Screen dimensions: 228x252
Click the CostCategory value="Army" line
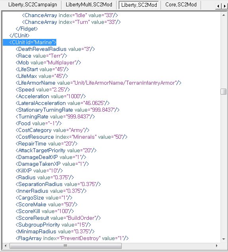pos(52,130)
